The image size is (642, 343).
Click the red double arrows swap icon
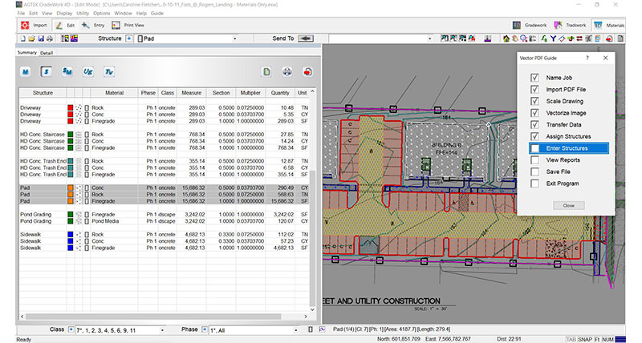click(579, 38)
